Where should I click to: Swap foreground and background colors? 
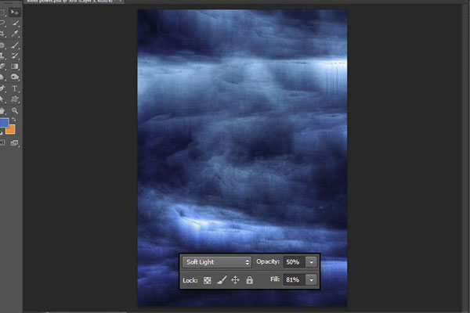(14, 119)
